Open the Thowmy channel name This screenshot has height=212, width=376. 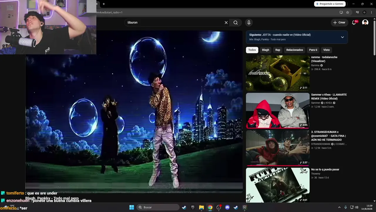coord(316,174)
